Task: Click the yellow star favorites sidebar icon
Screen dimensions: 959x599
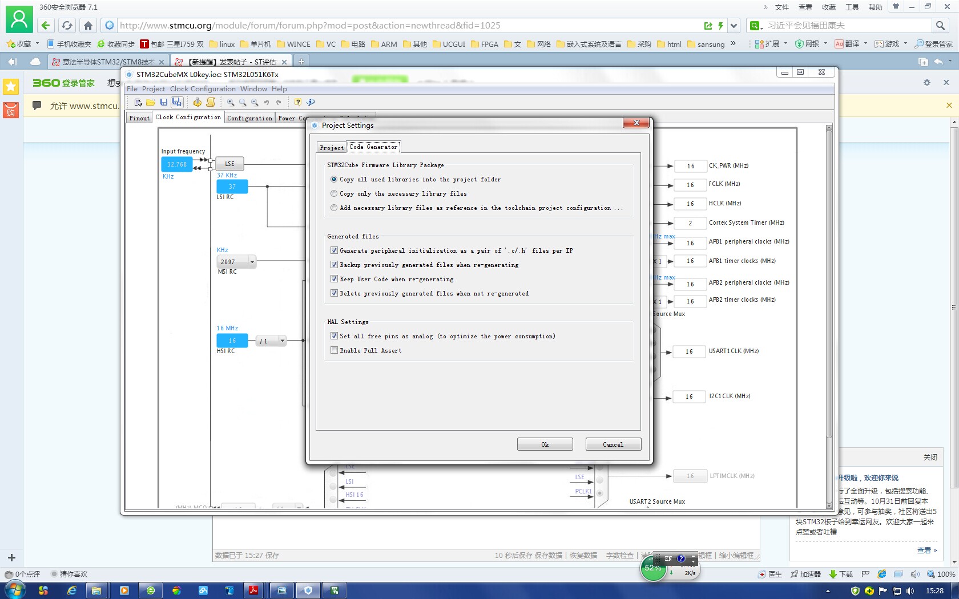Action: (x=11, y=86)
